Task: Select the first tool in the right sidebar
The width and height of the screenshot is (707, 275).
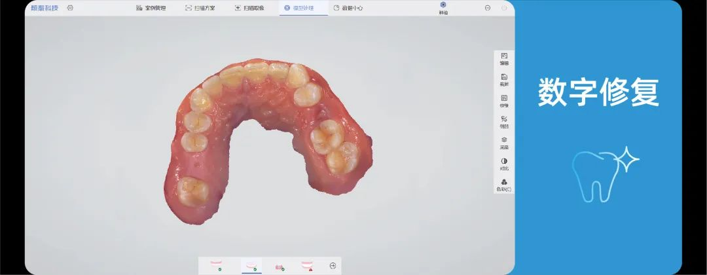Action: coord(504,59)
